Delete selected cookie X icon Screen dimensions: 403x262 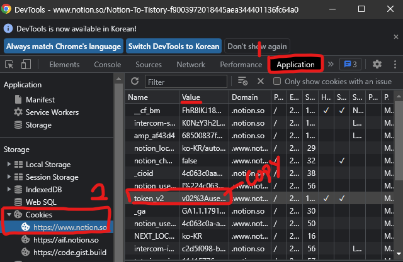pos(261,81)
